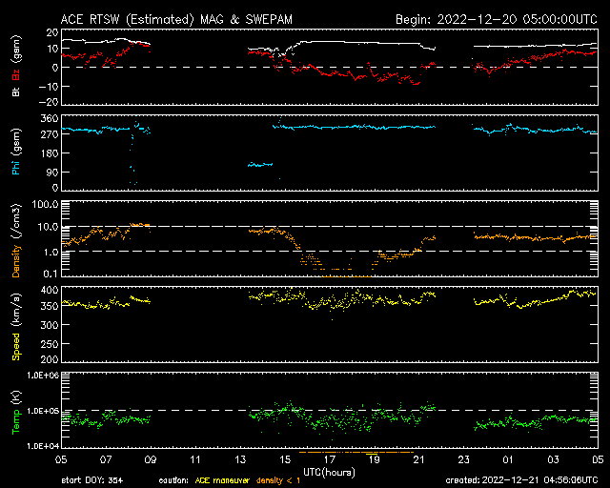Screen dimensions: 610x488
Task: Select the orange Density (/cm3) axis label
Action: click(16, 238)
